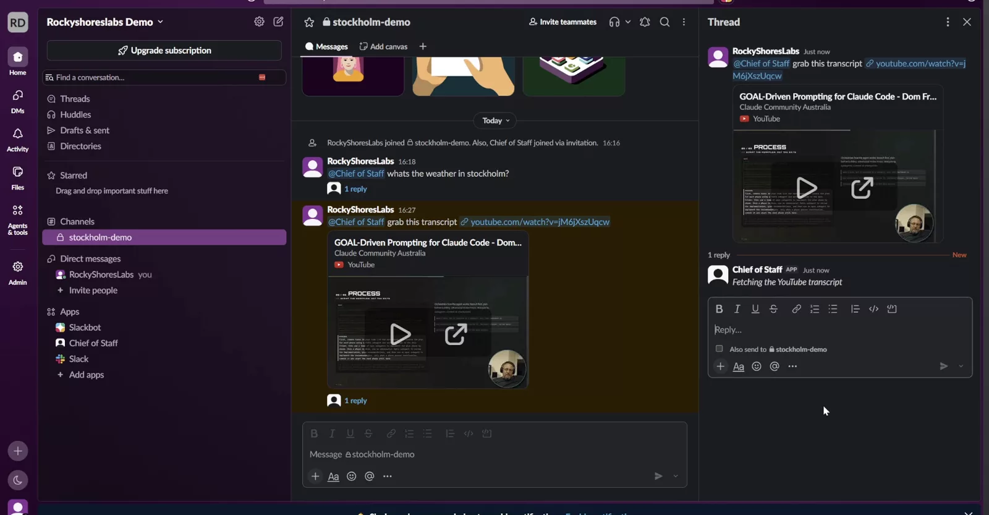989x515 pixels.
Task: Check Also send to stockholm-demo
Action: coord(719,349)
